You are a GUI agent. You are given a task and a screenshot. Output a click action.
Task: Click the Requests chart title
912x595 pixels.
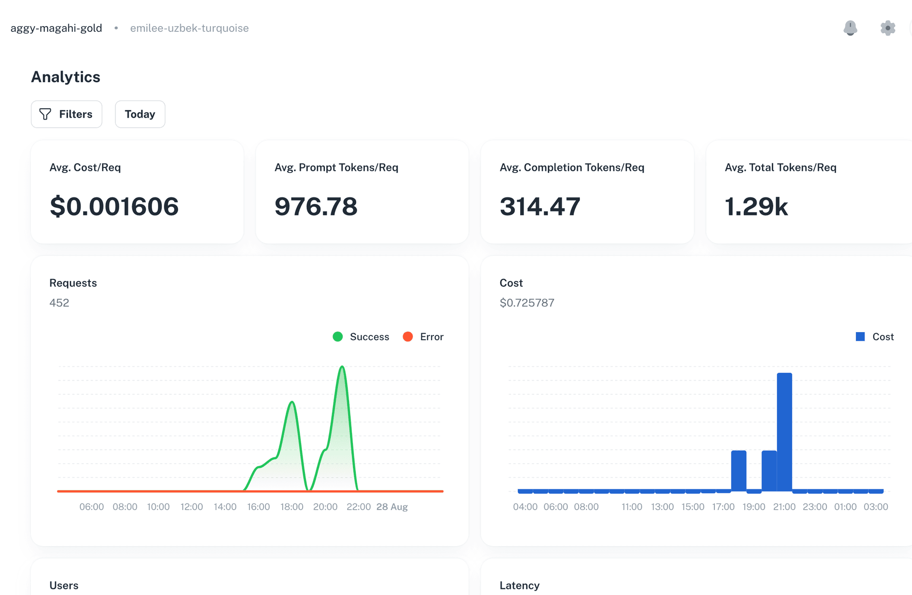[73, 283]
